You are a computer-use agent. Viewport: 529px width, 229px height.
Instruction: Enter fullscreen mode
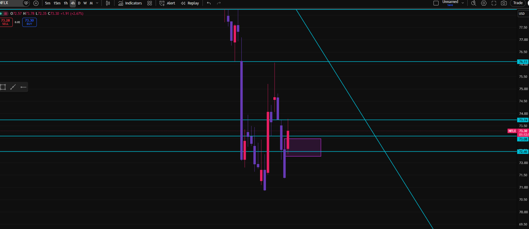(x=494, y=3)
